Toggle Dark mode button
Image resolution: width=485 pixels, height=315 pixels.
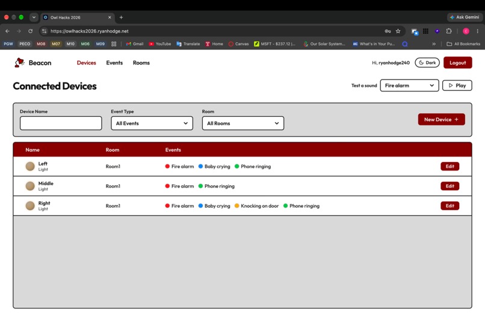coord(427,63)
